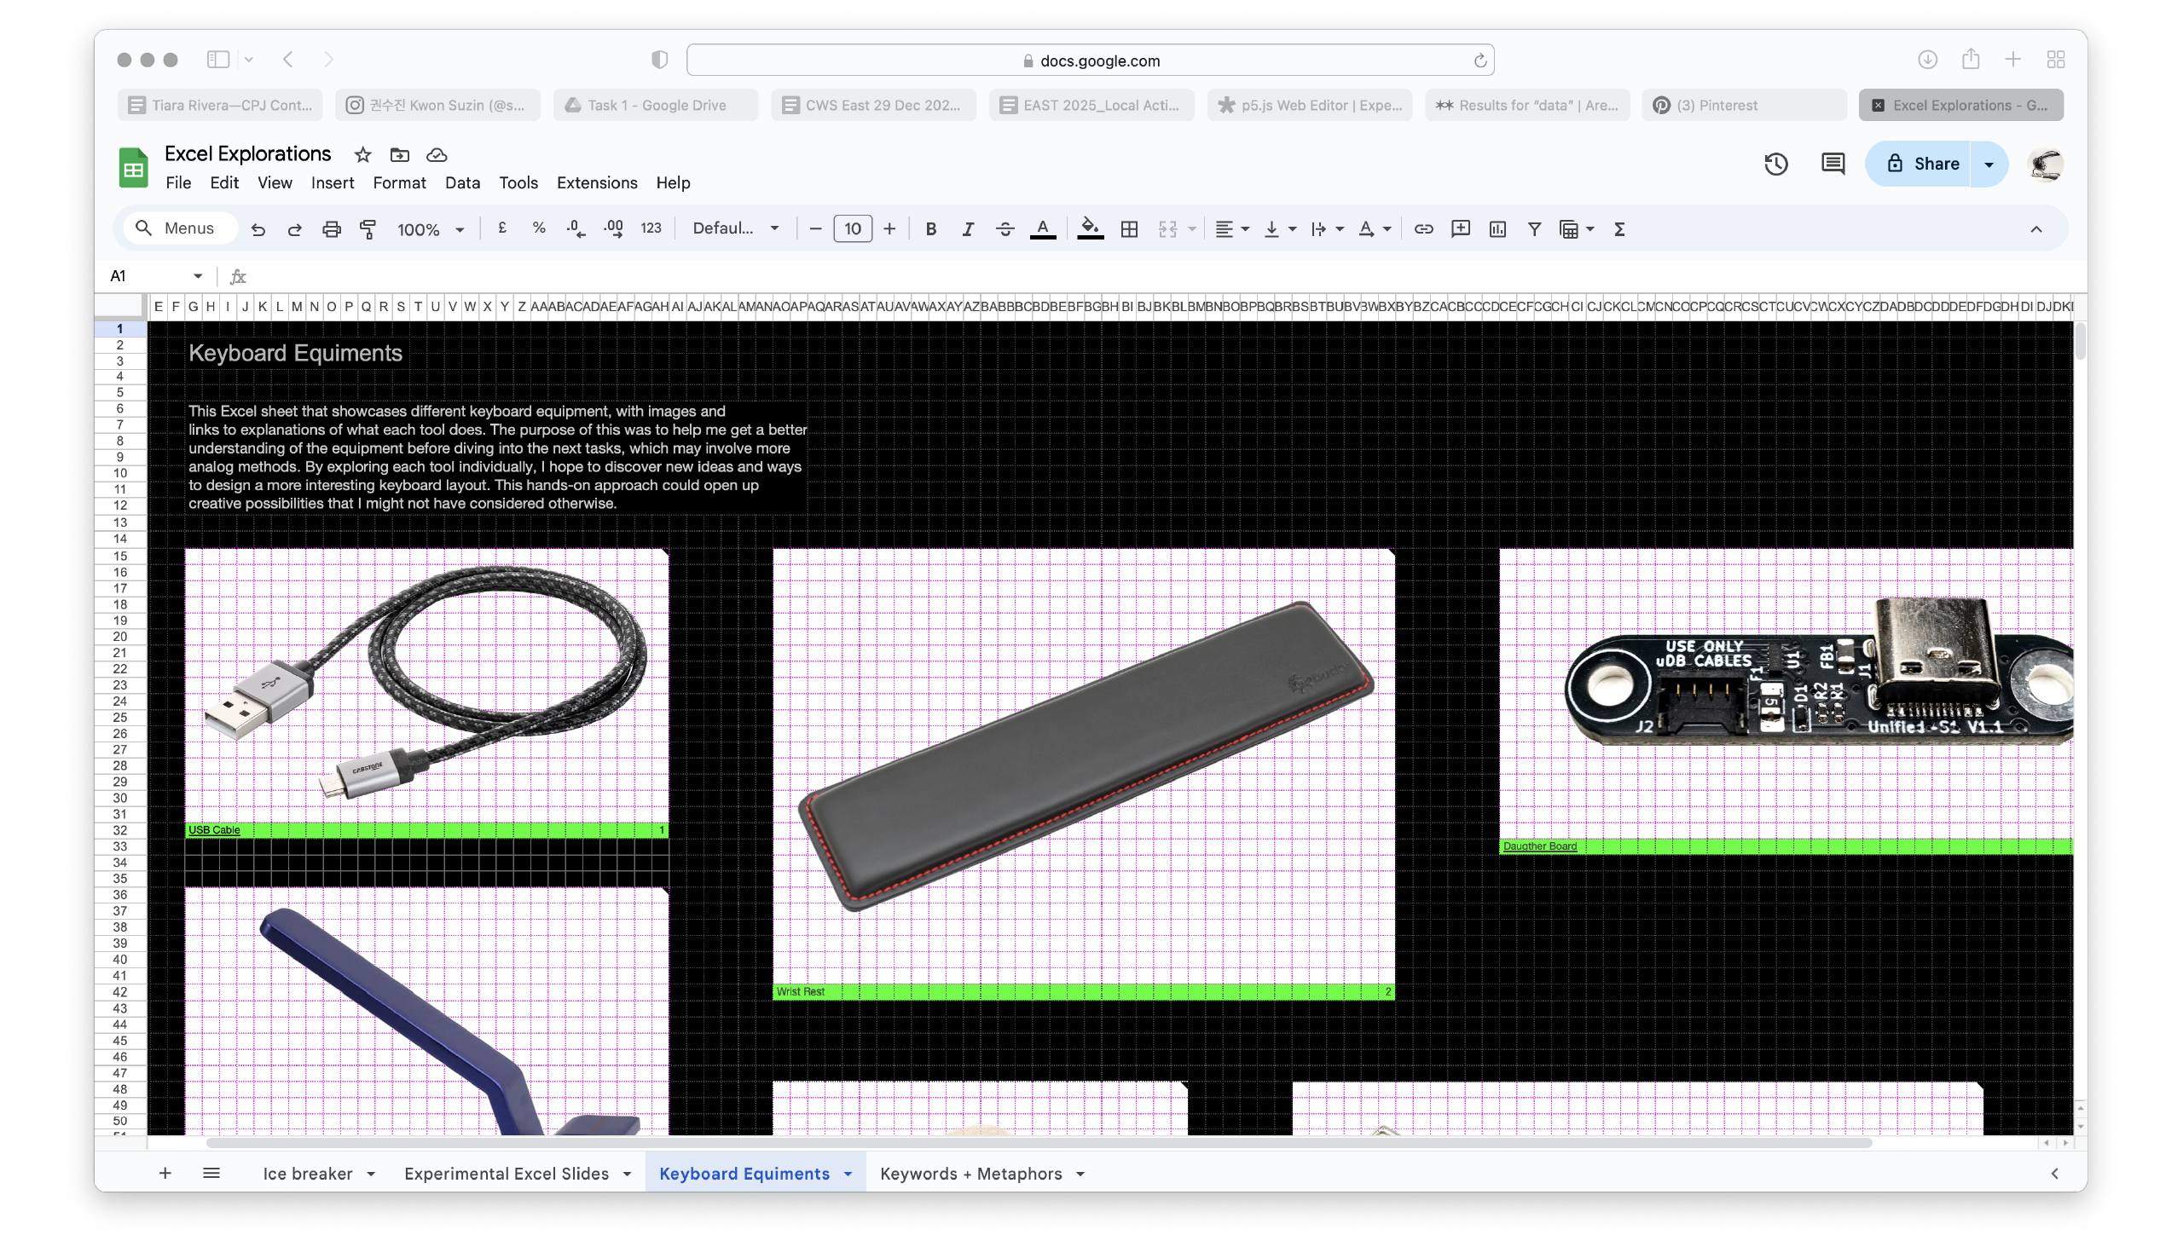
Task: Open the Google account avatar
Action: tap(2045, 164)
